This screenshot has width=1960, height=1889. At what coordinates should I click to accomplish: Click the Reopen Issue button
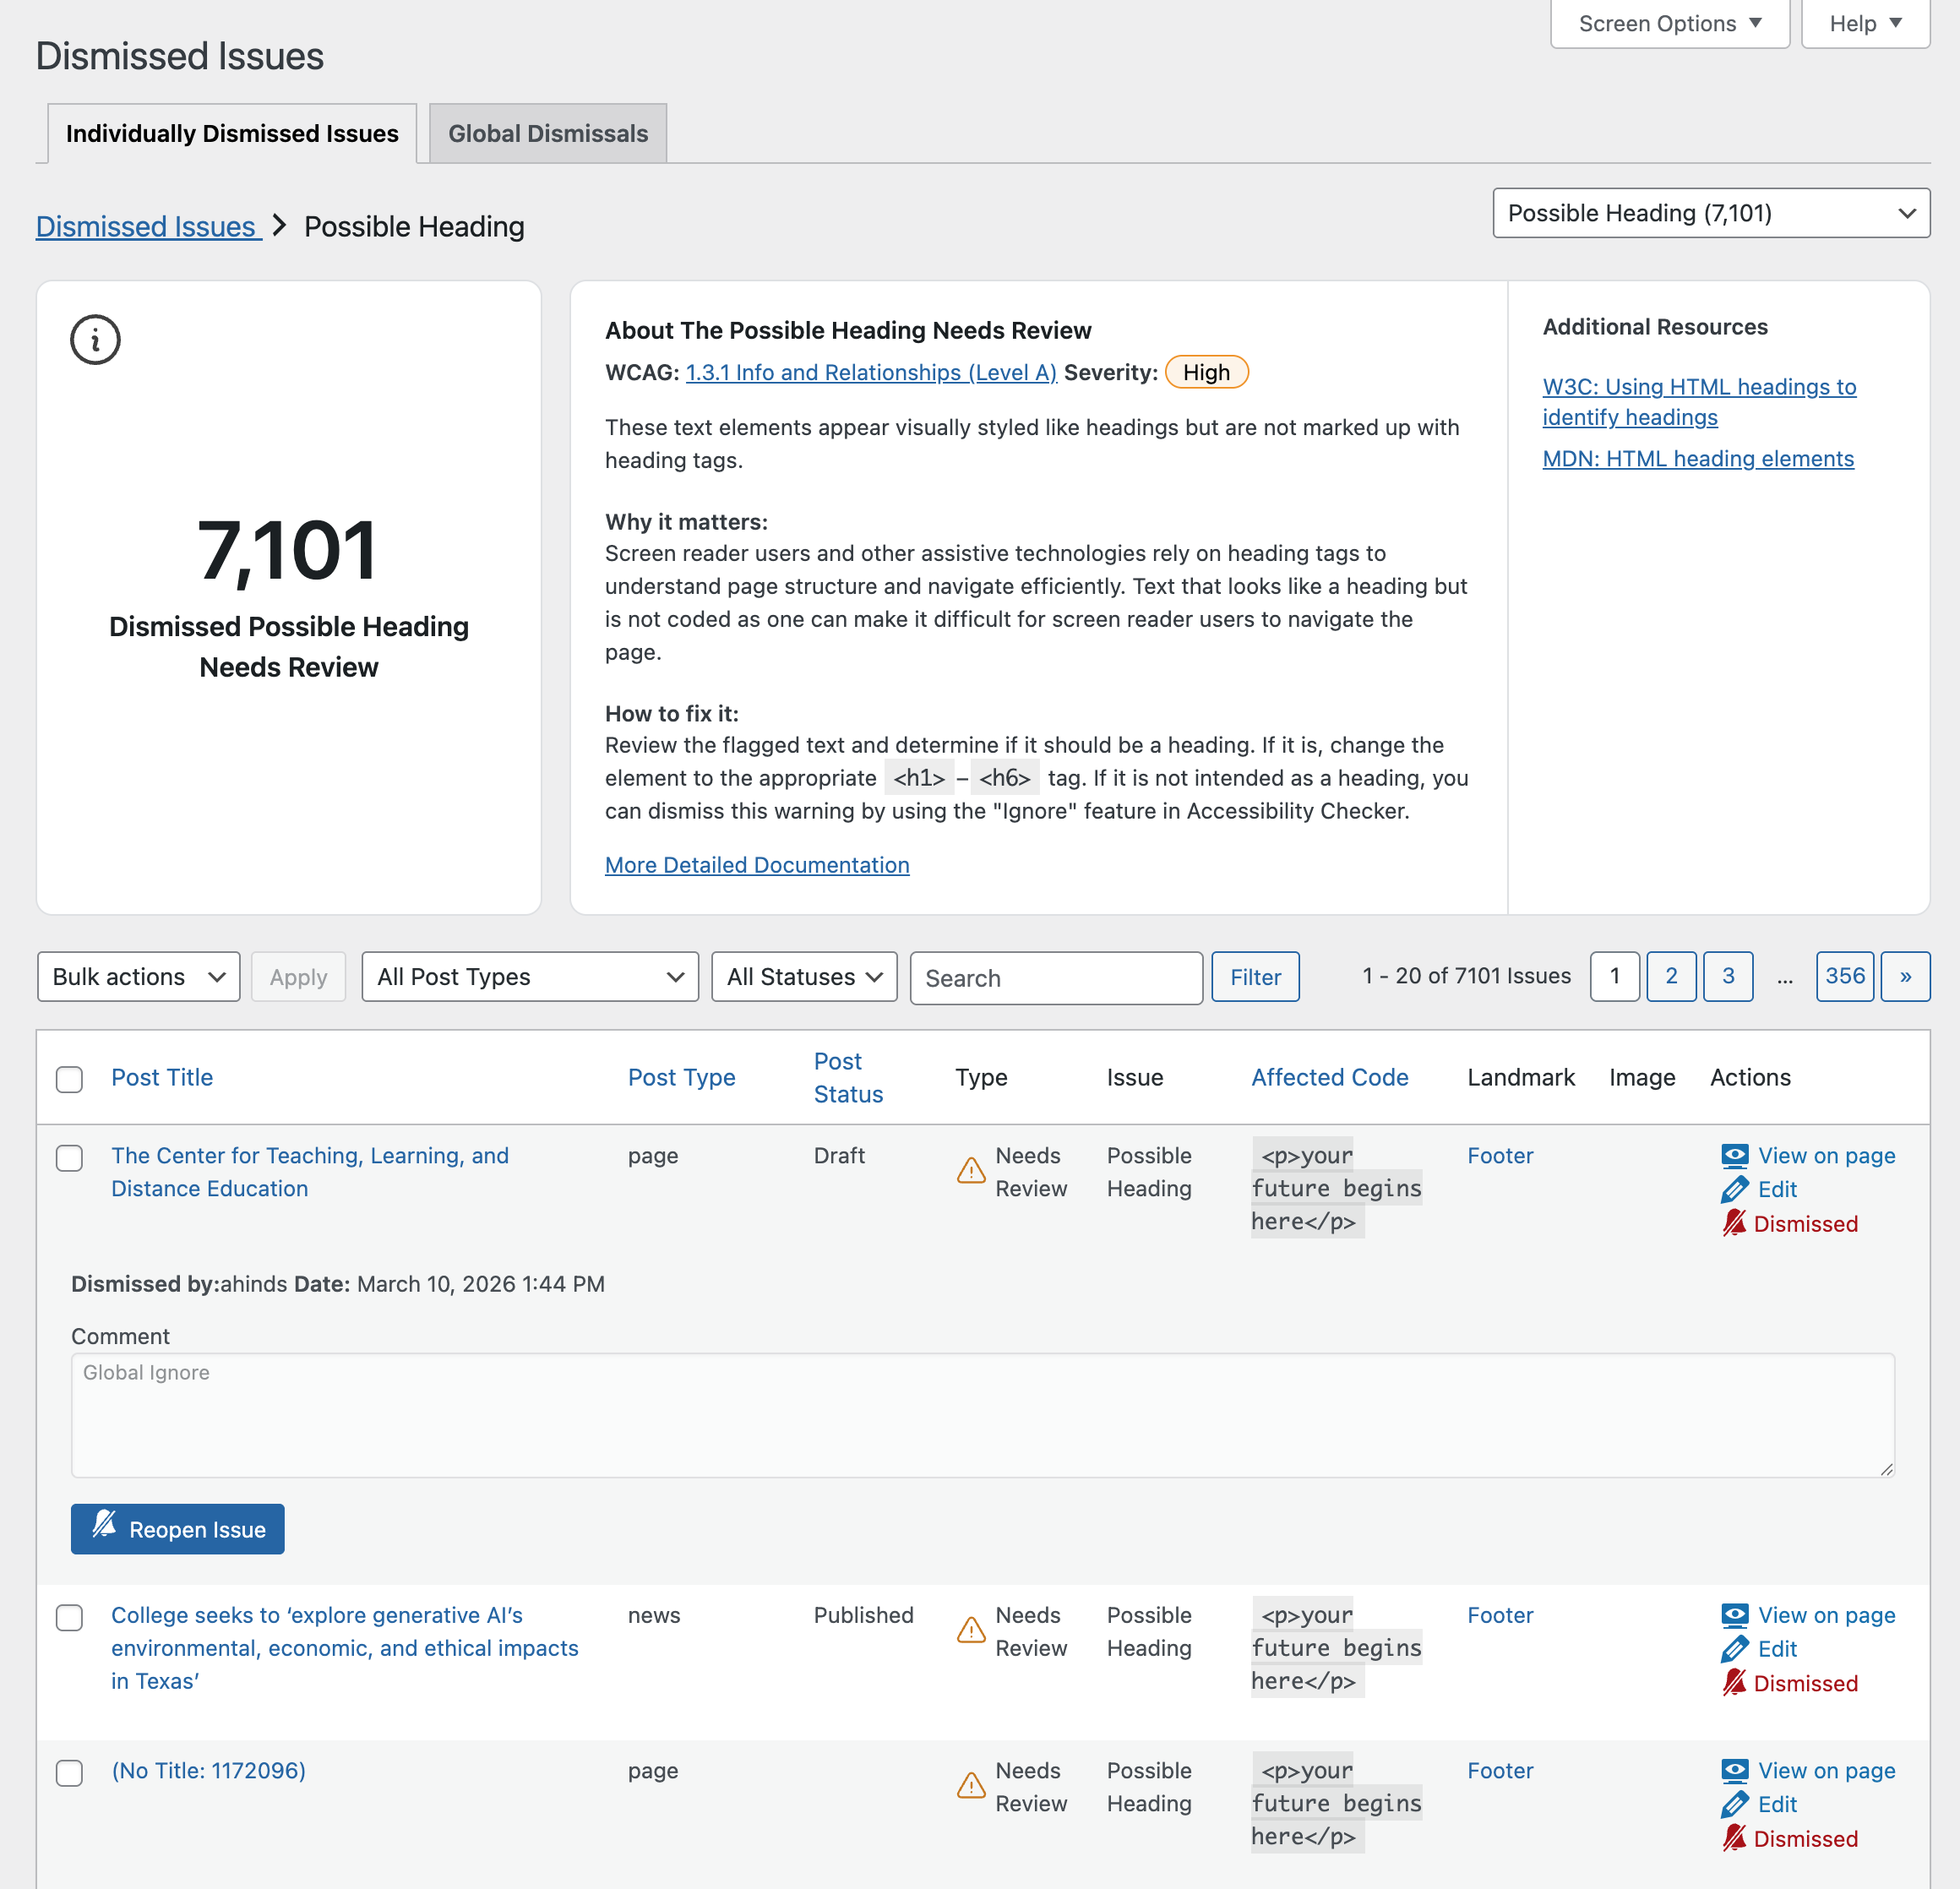(x=177, y=1529)
